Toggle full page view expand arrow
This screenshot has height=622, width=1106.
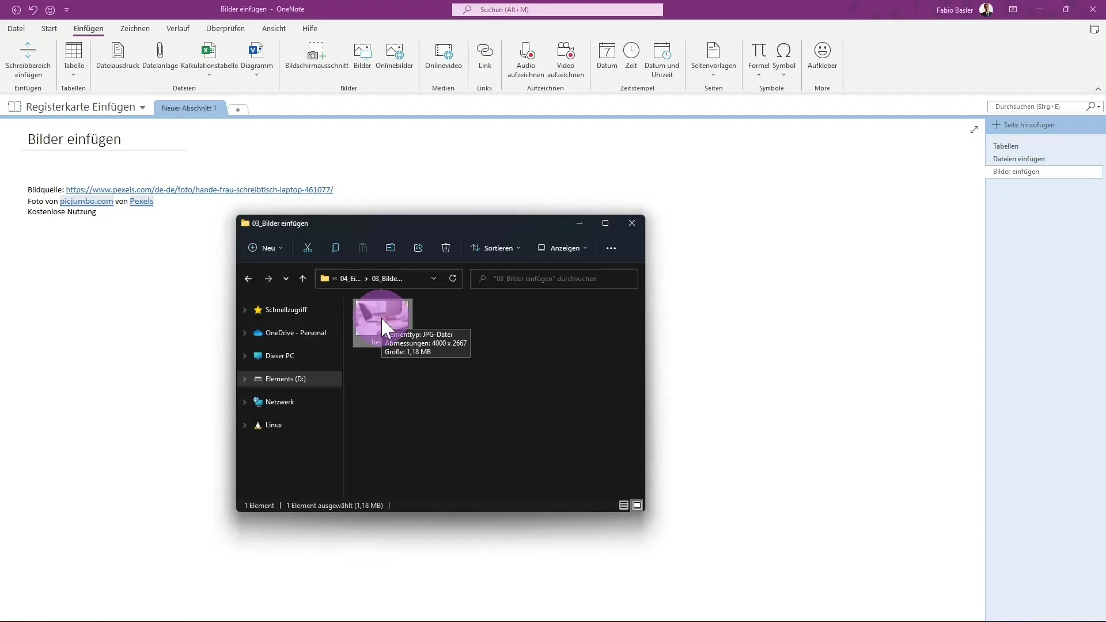(x=974, y=130)
